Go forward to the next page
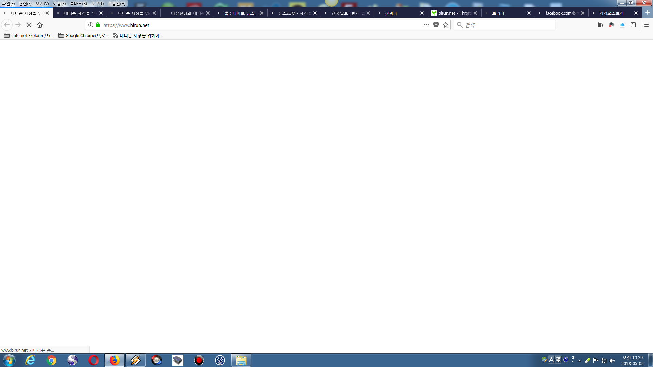This screenshot has width=653, height=367. coord(18,25)
